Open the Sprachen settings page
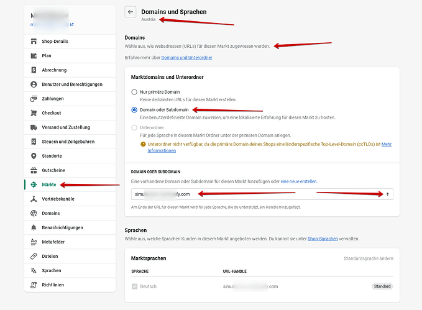Screen dimensions: 422x310 [52, 270]
